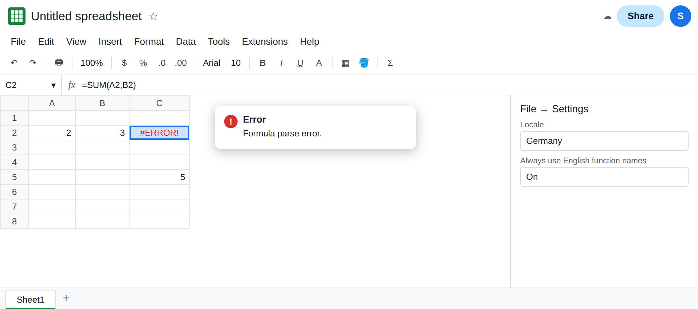Format as currency with dollar icon
The image size is (698, 309).
coord(124,63)
